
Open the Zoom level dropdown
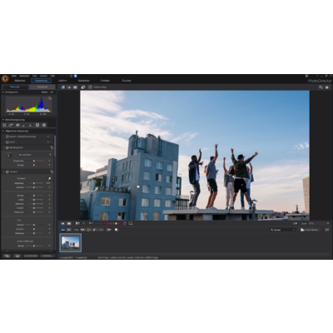tap(319, 223)
